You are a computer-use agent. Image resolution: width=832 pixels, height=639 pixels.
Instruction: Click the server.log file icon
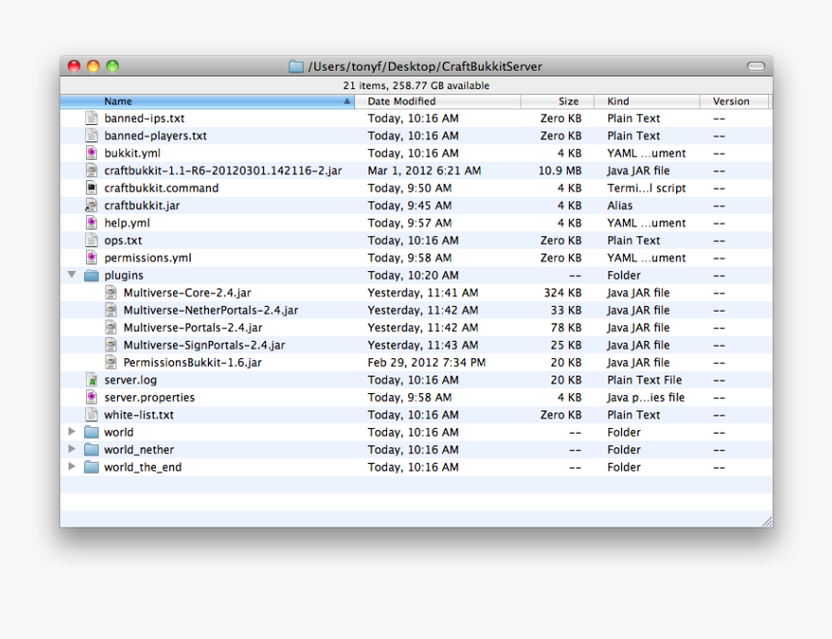pyautogui.click(x=91, y=380)
